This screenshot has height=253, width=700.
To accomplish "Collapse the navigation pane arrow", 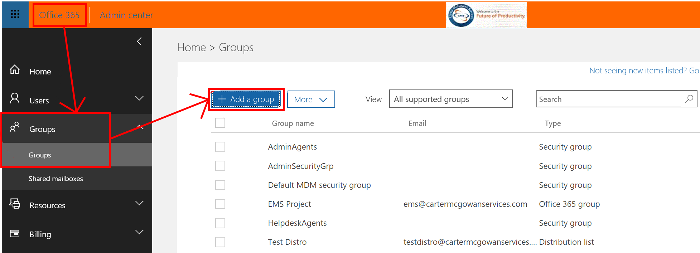I will point(139,42).
